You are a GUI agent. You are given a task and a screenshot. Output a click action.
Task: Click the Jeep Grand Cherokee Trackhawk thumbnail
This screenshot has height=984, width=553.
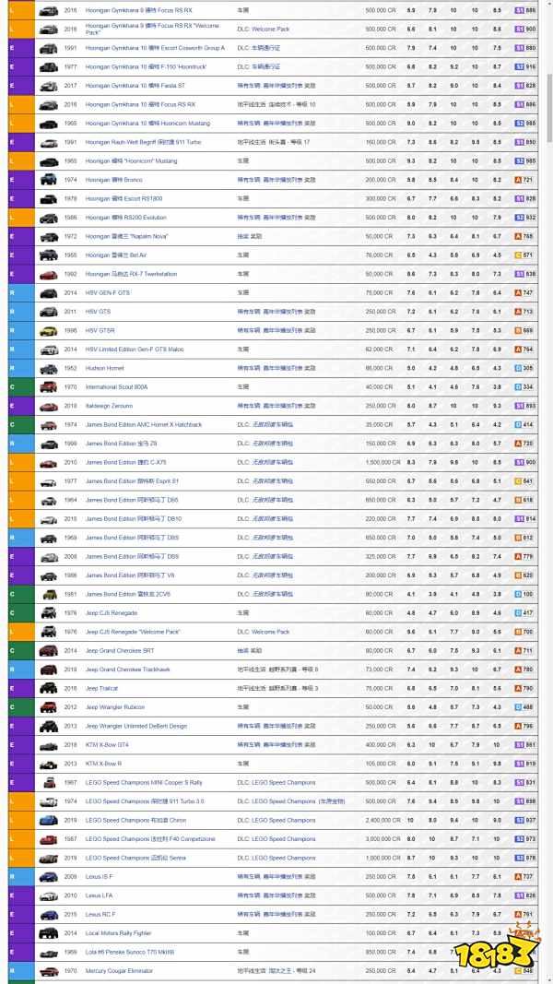coord(48,670)
